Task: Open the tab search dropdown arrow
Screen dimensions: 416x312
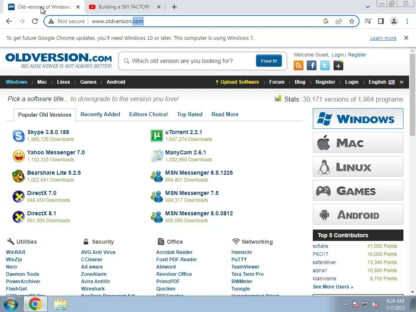Action: click(367, 7)
